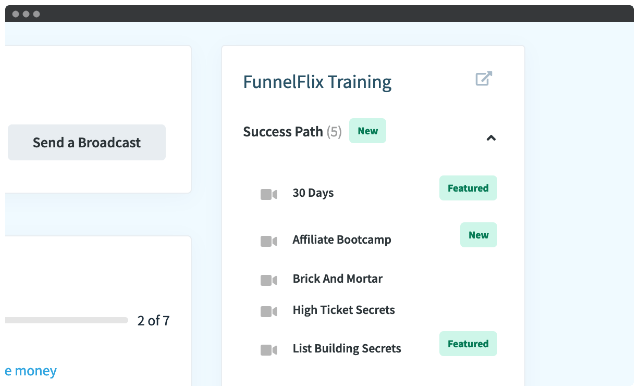Click the Featured badge on List Building Secrets
Viewport: 639px width, 391px height.
(468, 344)
